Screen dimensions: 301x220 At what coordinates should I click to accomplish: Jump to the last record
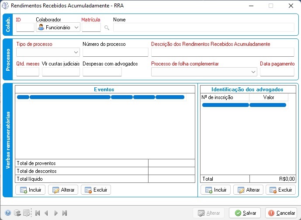point(65,213)
